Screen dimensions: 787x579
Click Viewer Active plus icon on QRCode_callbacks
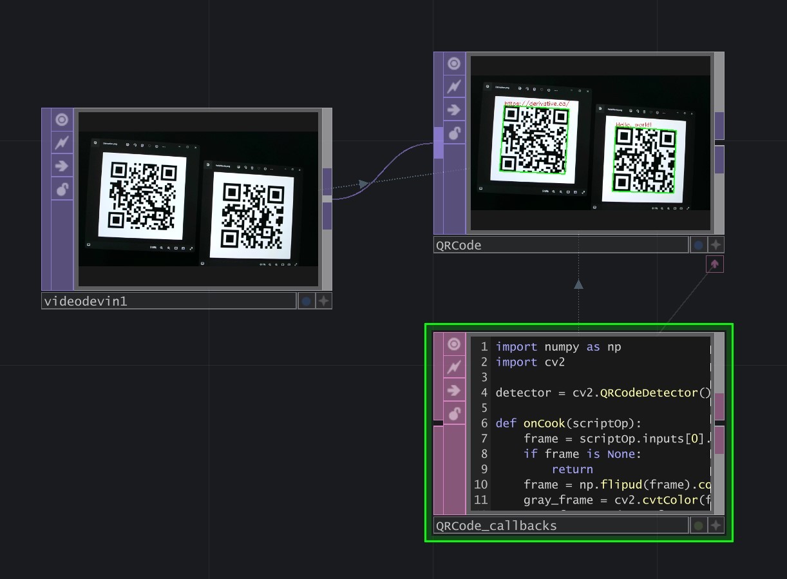(716, 525)
